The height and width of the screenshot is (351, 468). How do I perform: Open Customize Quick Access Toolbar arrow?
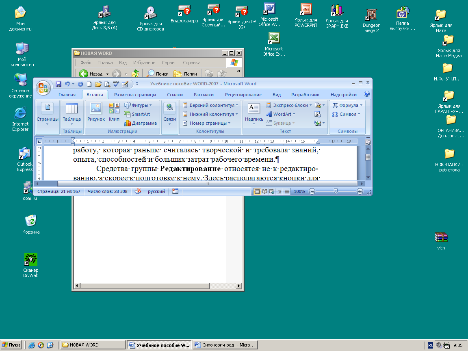click(x=137, y=84)
